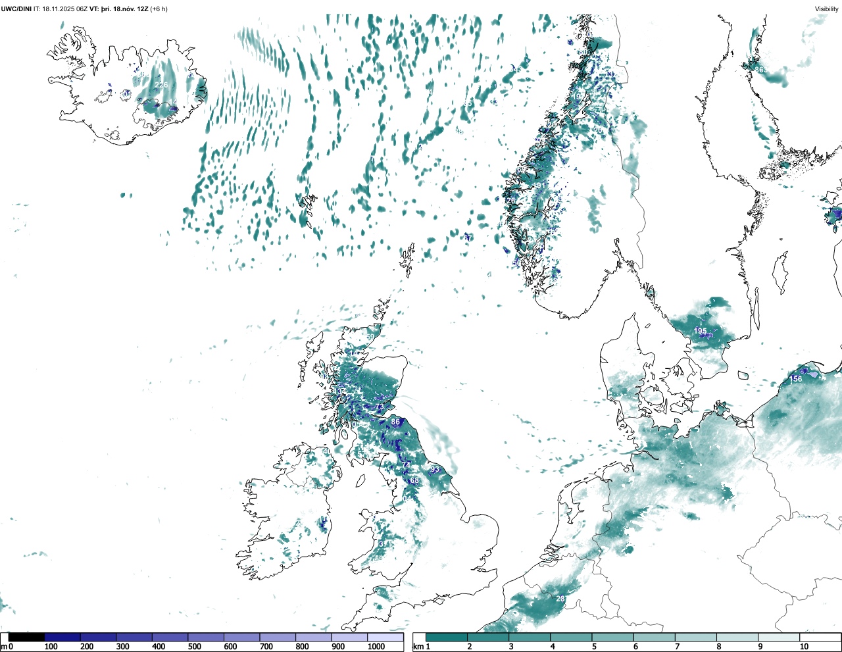Screen dimensions: 842x652
Task: Click the "863" value label over Finland
Action: click(x=761, y=70)
